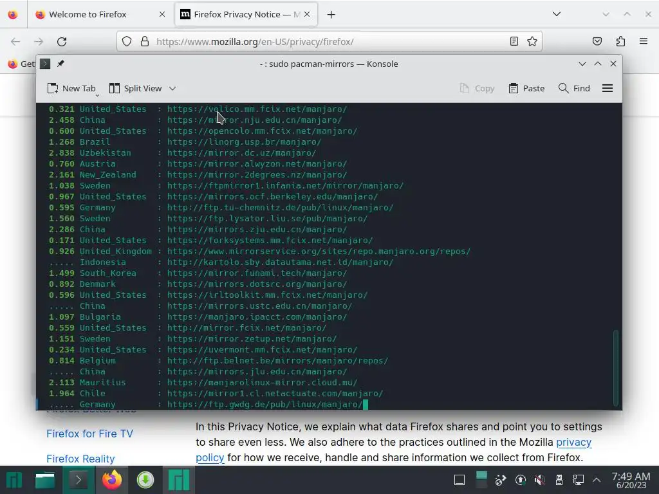Viewport: 659px width, 494px height.
Task: Click Copy in Konsole toolbar
Action: pos(477,88)
